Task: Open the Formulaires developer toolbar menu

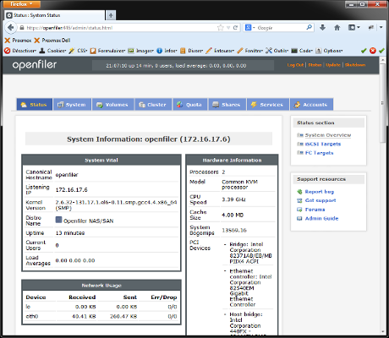Action: (107, 51)
